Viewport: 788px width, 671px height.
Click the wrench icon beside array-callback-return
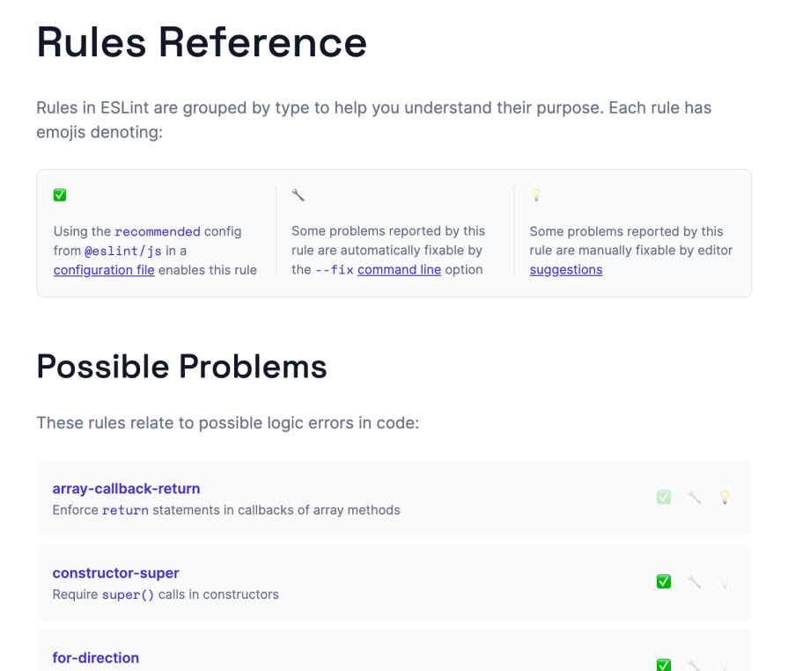tap(694, 497)
